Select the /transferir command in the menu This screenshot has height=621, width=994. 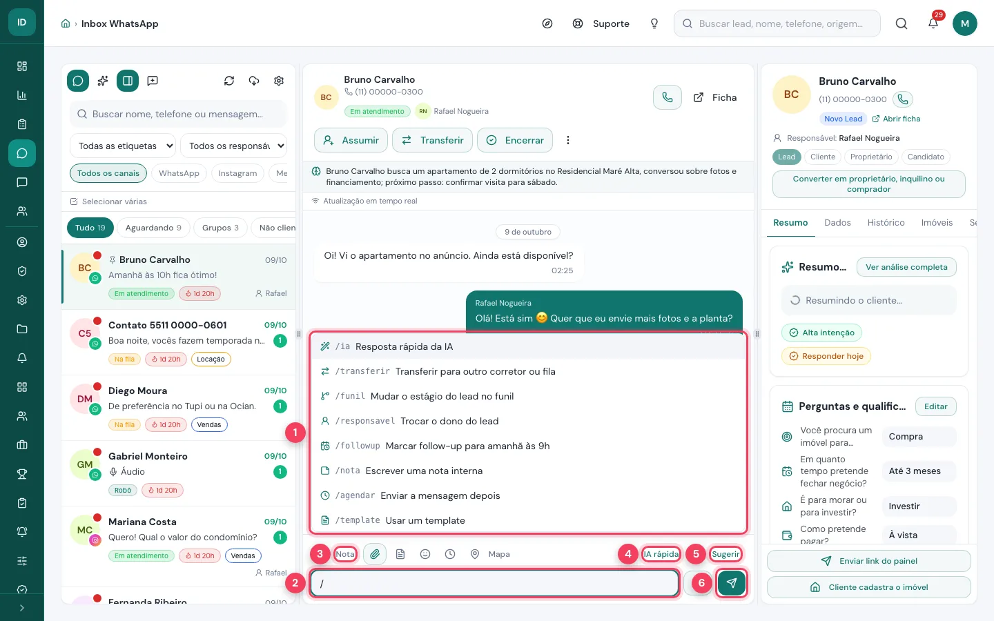pos(529,371)
